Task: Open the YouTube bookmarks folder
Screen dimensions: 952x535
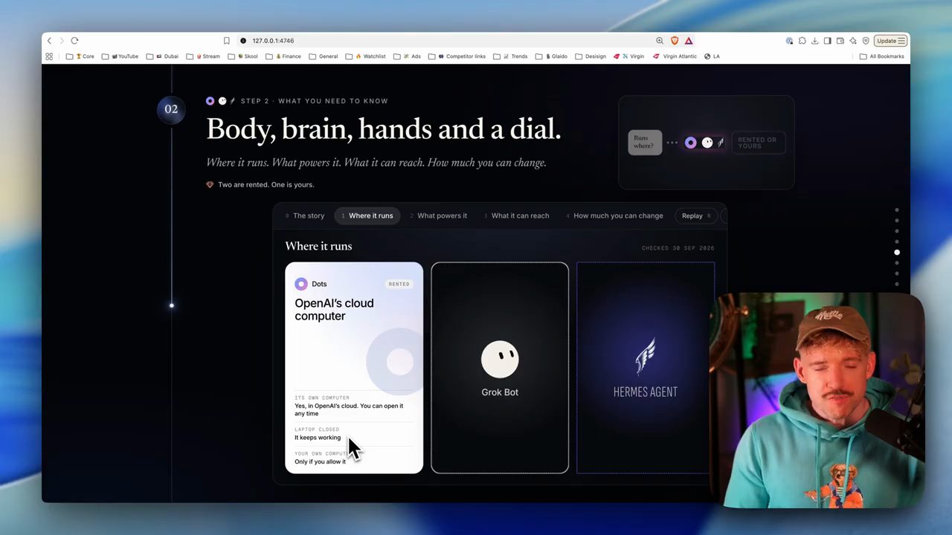Action: (120, 56)
